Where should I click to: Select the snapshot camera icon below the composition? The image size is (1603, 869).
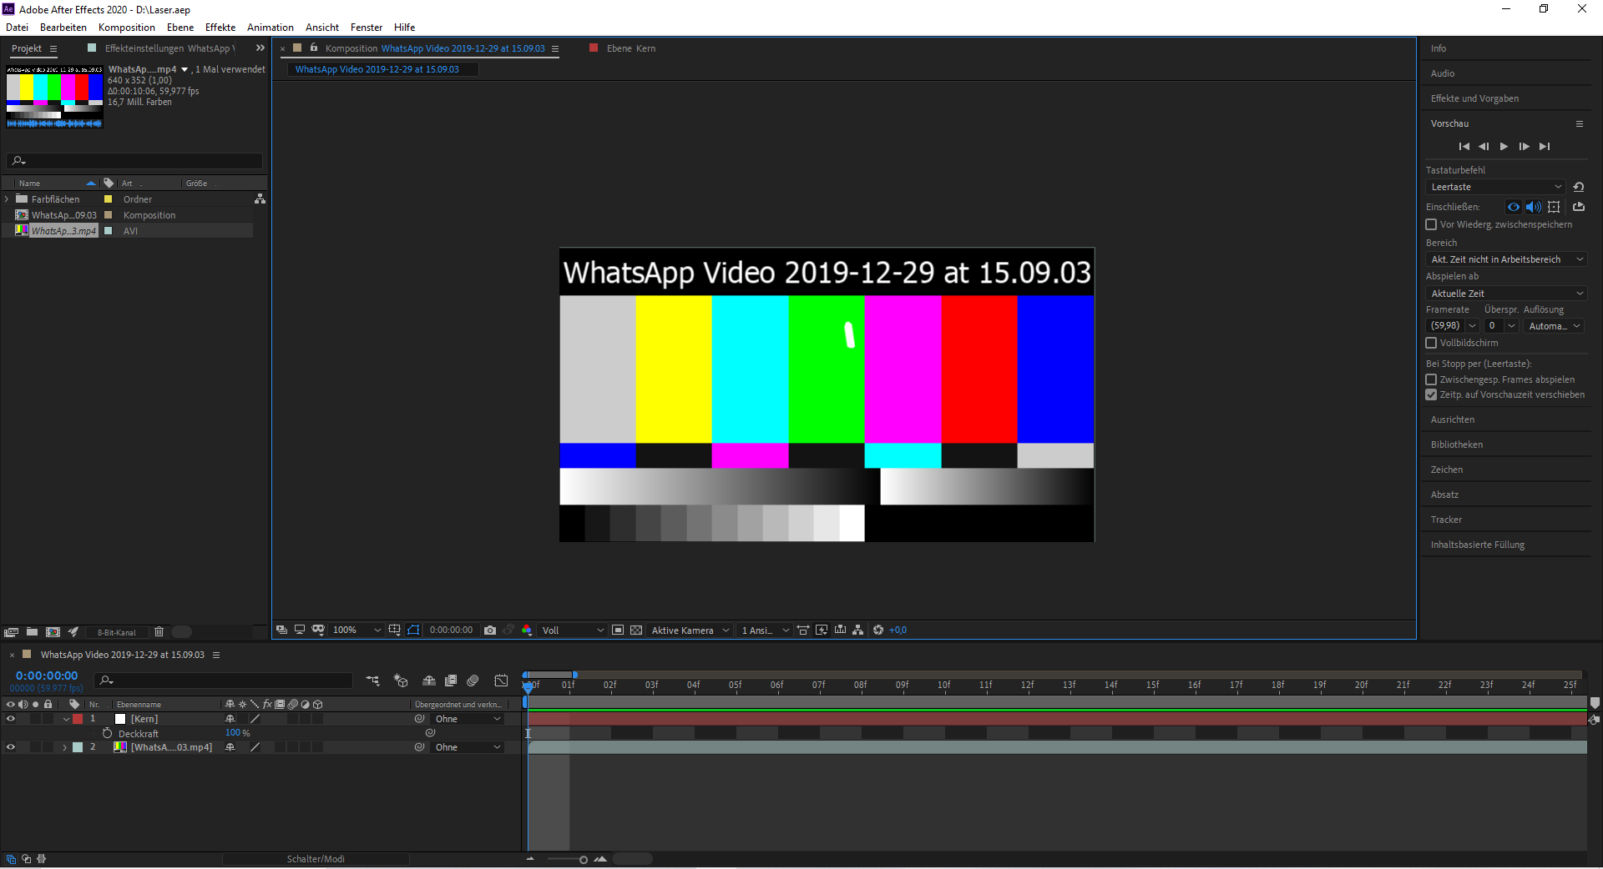point(490,630)
